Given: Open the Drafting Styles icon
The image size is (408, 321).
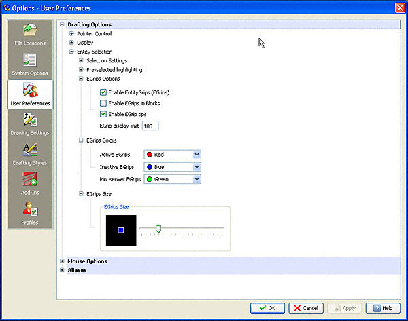Looking at the screenshot, I should [30, 149].
